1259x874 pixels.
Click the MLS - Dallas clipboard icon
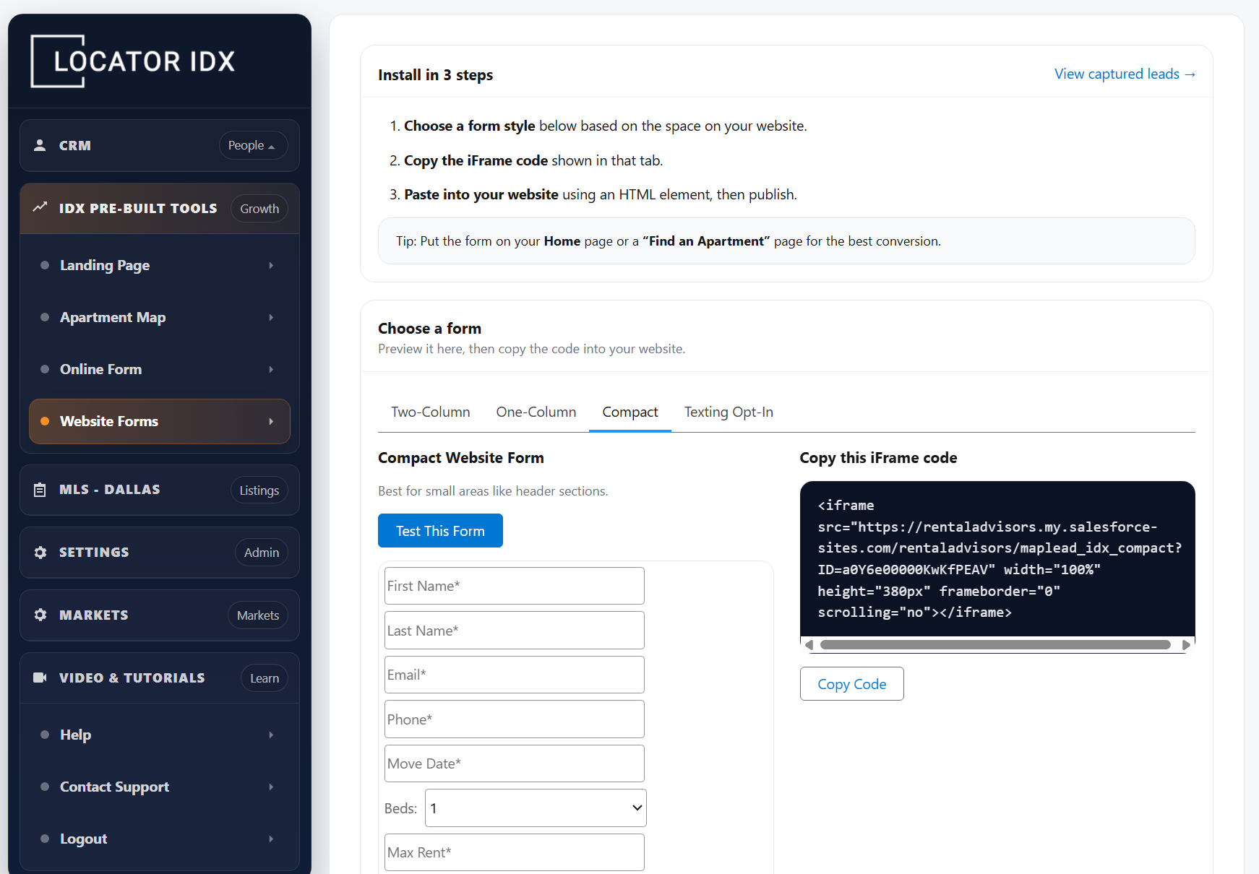40,490
